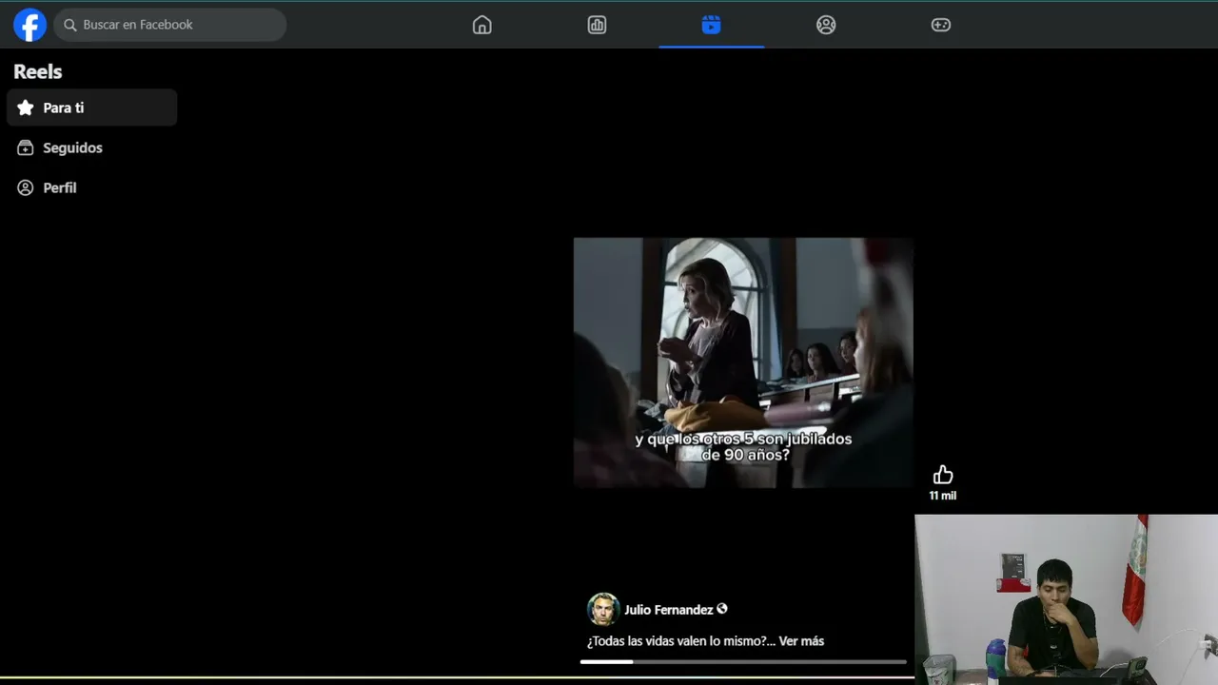The width and height of the screenshot is (1218, 685).
Task: Open Julio Fernandez profile picture
Action: tap(603, 609)
